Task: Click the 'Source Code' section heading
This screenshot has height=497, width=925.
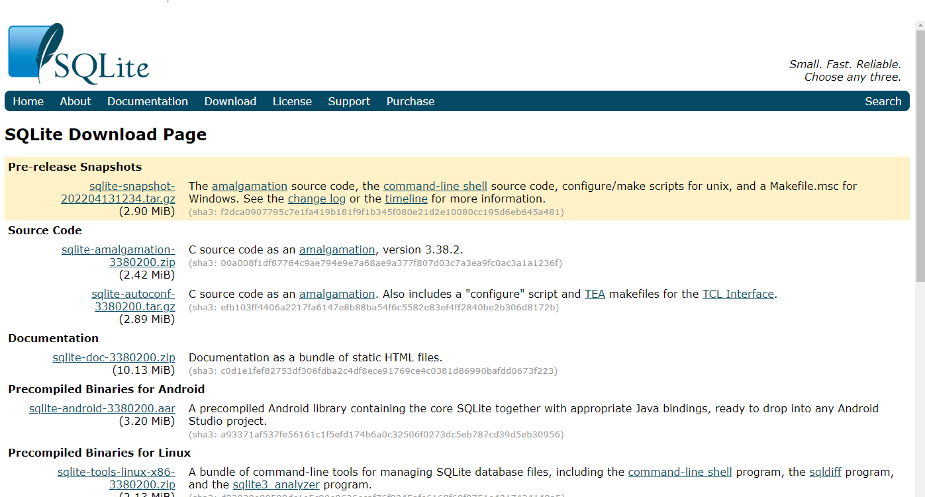Action: 45,230
